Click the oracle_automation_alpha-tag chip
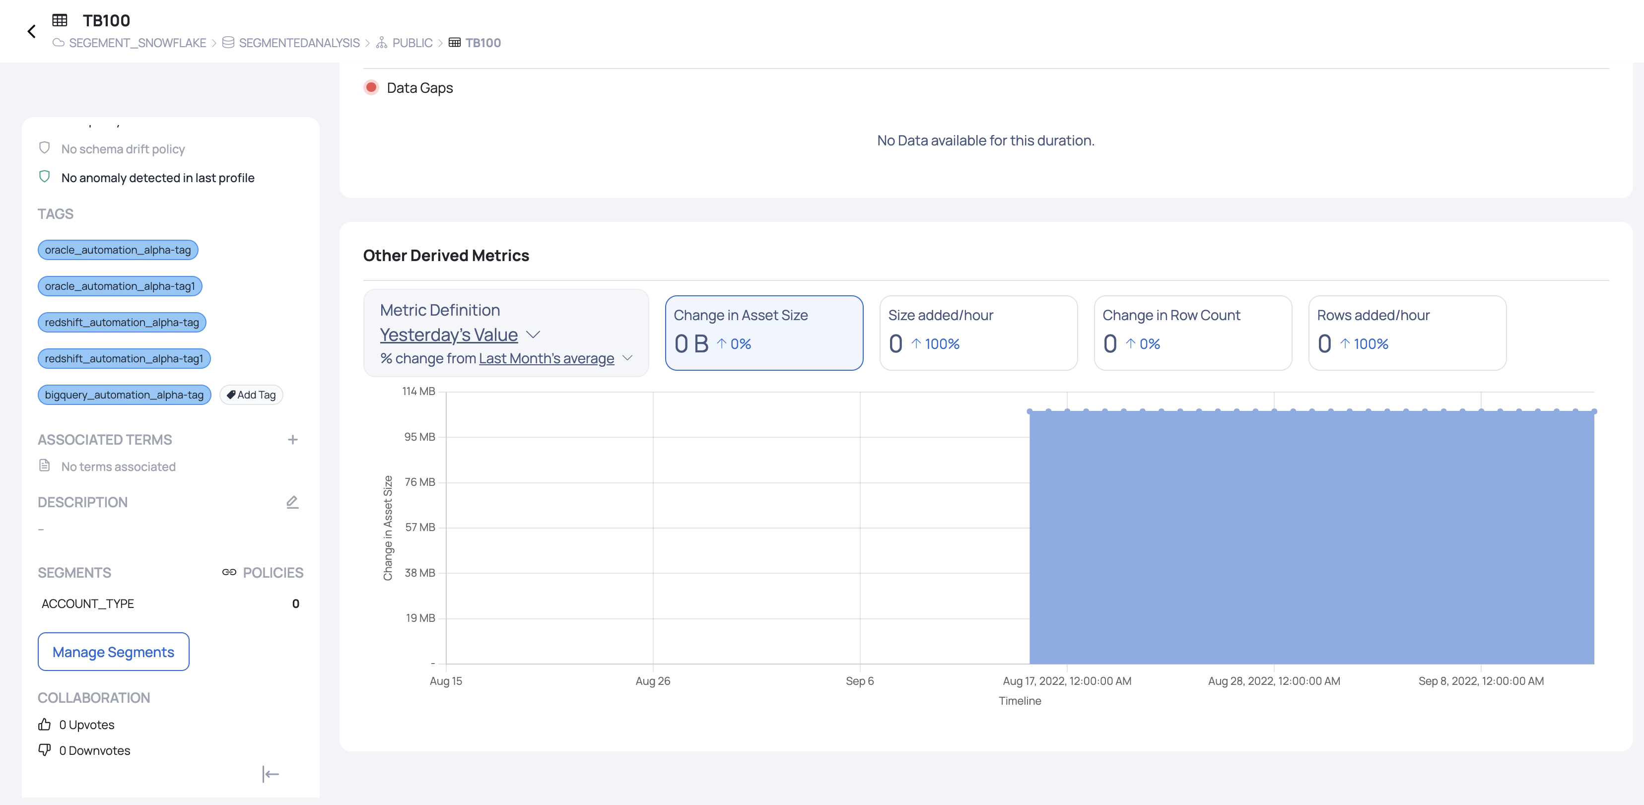Image resolution: width=1644 pixels, height=805 pixels. tap(118, 250)
